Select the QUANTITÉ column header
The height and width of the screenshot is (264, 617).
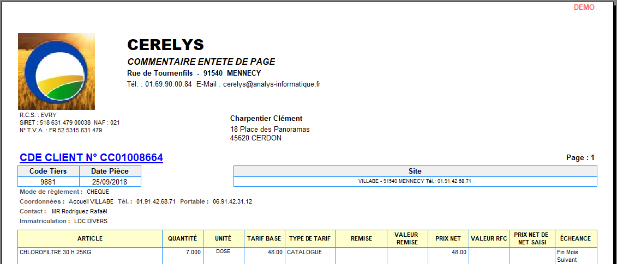click(182, 238)
